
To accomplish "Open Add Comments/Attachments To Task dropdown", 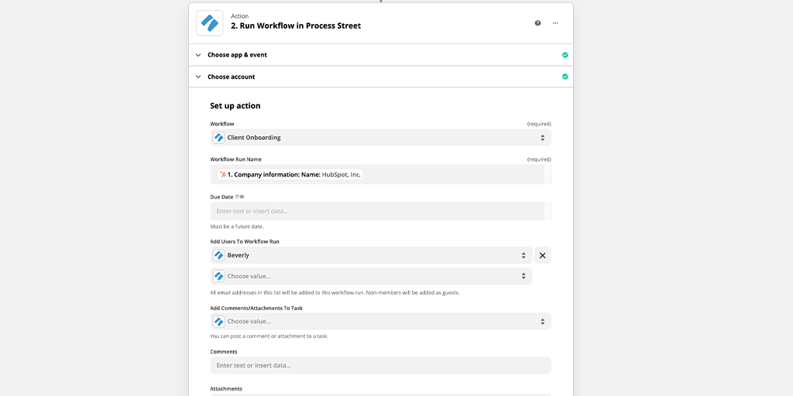I will pyautogui.click(x=381, y=321).
